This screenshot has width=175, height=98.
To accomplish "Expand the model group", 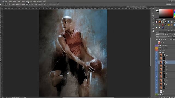I will pos(159,50).
